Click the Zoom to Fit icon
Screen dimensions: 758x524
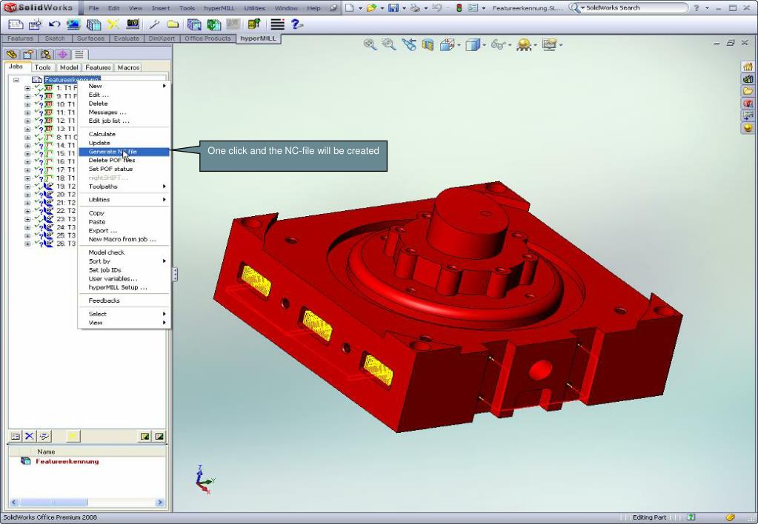370,44
